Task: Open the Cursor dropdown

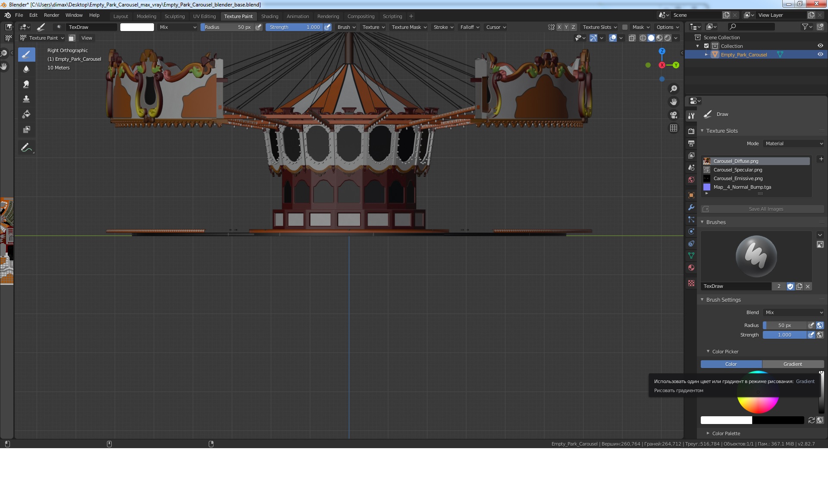Action: click(x=496, y=27)
